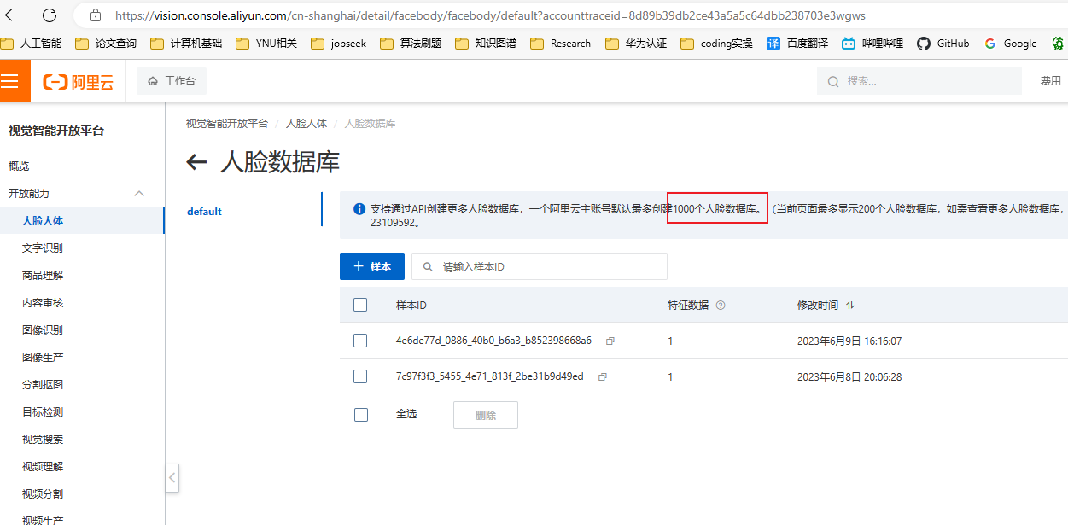This screenshot has width=1068, height=525.
Task: Click the site lock icon in address bar
Action: pyautogui.click(x=96, y=15)
